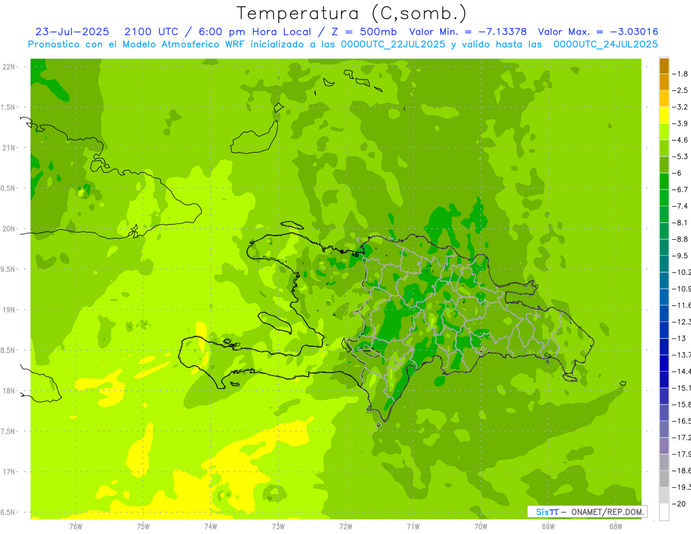Click the '76W' longitude axis label

click(75, 527)
